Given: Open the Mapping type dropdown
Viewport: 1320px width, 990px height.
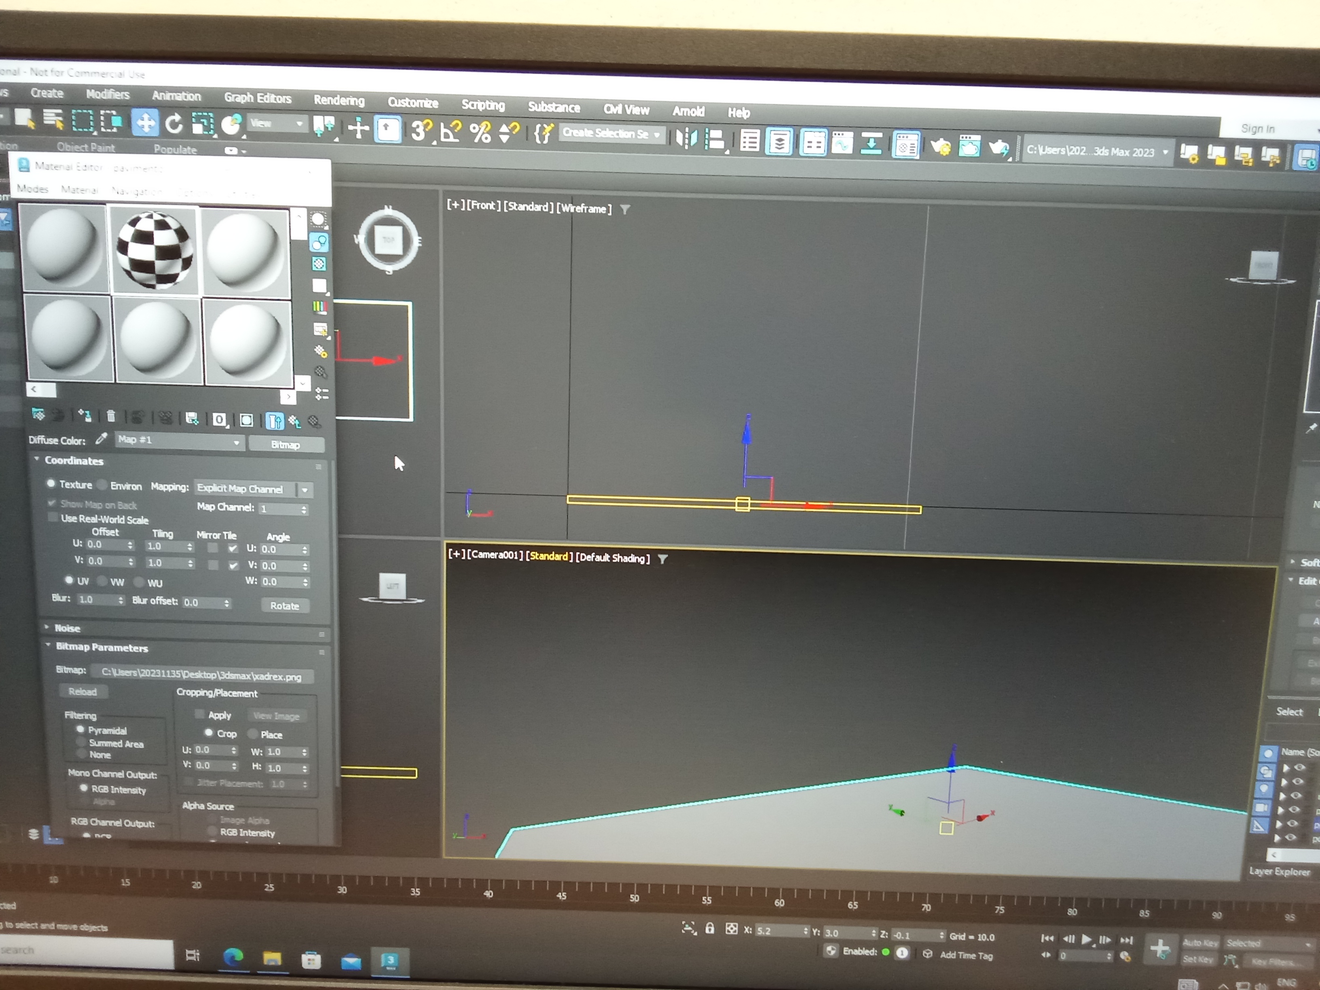Looking at the screenshot, I should 253,489.
